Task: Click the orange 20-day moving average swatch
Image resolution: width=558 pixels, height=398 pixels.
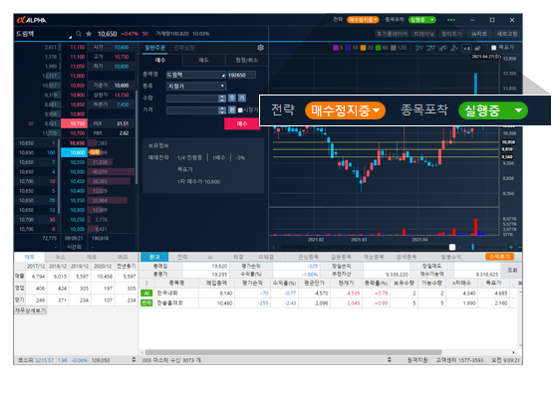Action: (x=363, y=48)
